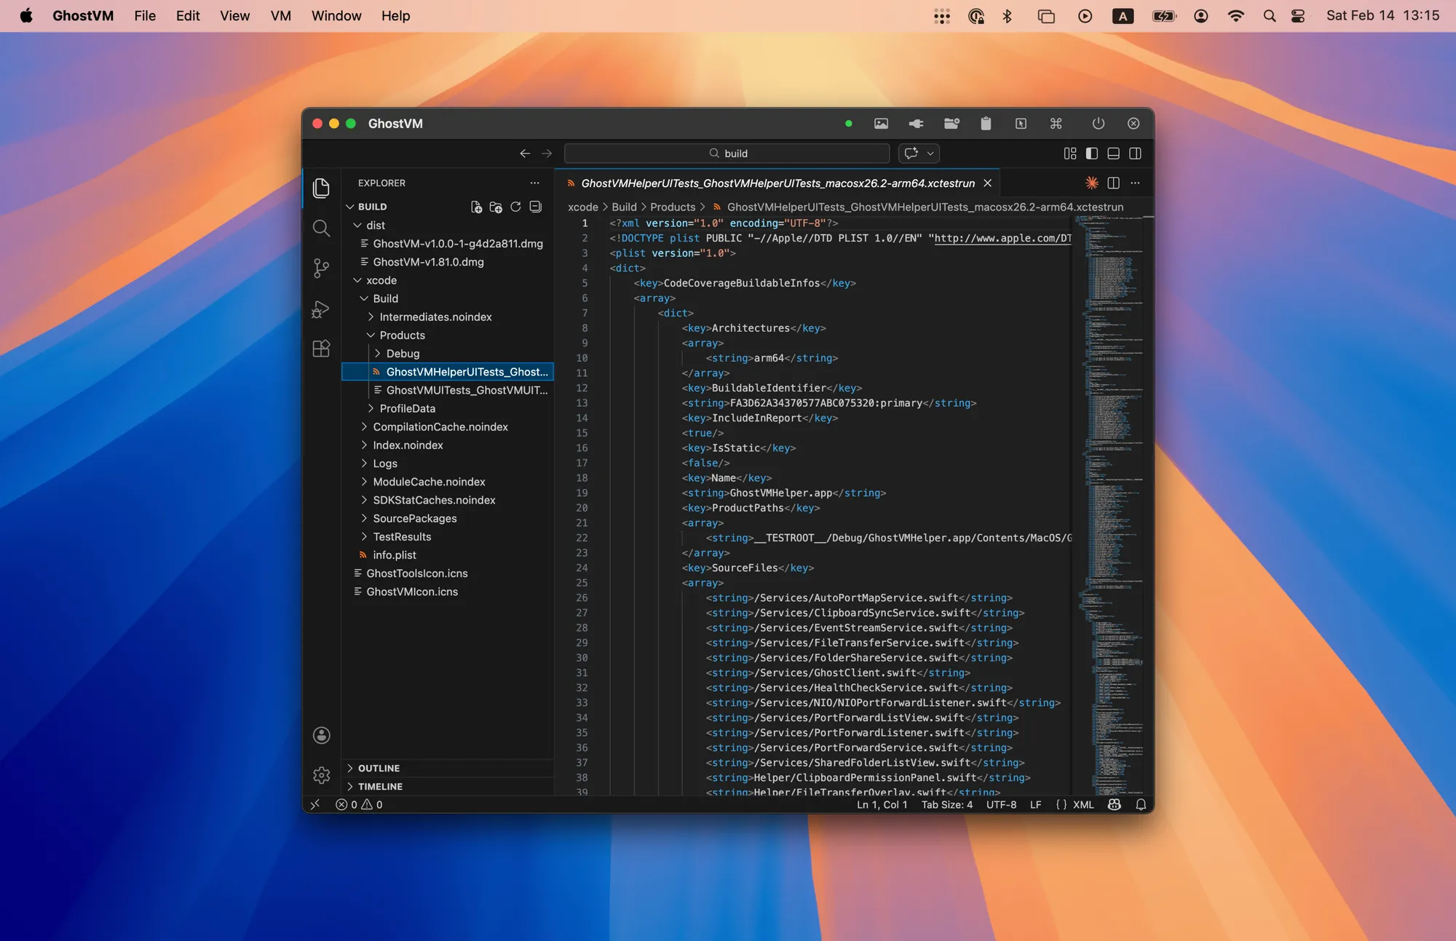Screen dimensions: 1456x941
Task: Click the Products breadcrumb link
Action: point(674,207)
